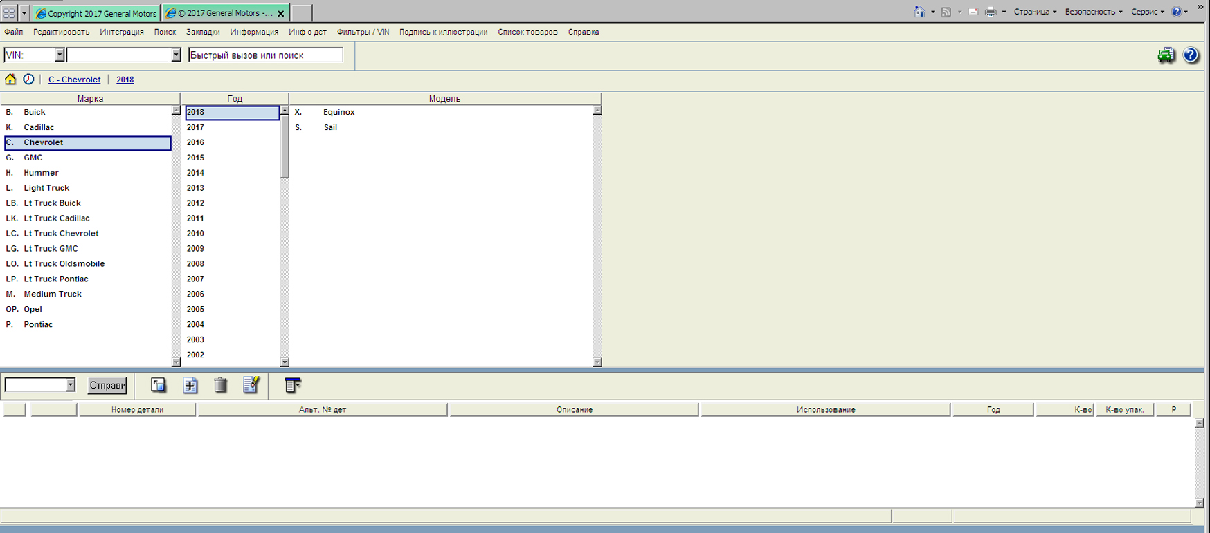Click the green car vehicle info icon
Viewport: 1210px width, 533px height.
point(1166,56)
